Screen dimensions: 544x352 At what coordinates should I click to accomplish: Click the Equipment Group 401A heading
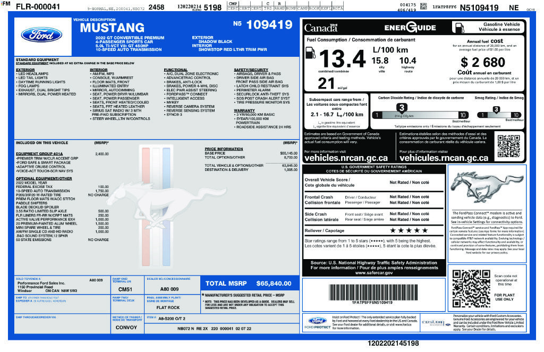click(x=39, y=153)
